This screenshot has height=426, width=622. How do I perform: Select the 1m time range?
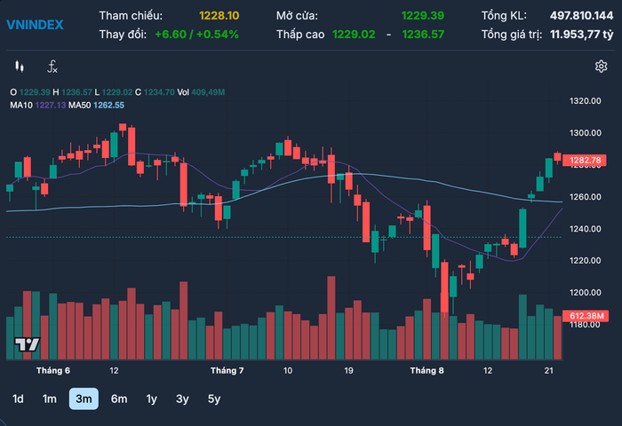point(50,398)
